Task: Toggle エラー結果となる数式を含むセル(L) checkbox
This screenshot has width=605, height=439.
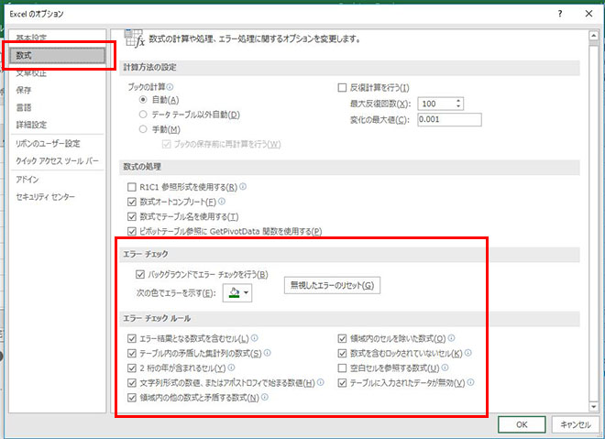Action: tap(132, 339)
